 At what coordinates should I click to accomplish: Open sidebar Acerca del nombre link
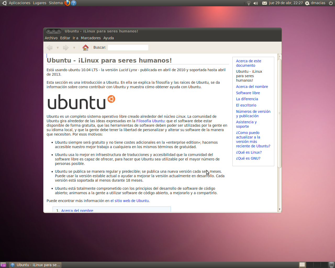point(252,87)
